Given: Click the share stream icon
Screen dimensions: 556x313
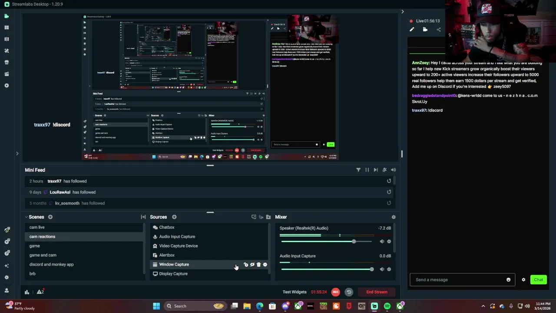Looking at the screenshot, I should [439, 30].
